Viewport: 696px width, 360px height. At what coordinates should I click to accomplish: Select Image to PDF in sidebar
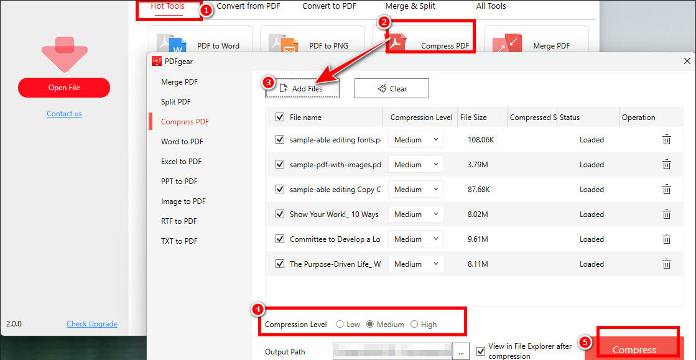click(183, 201)
